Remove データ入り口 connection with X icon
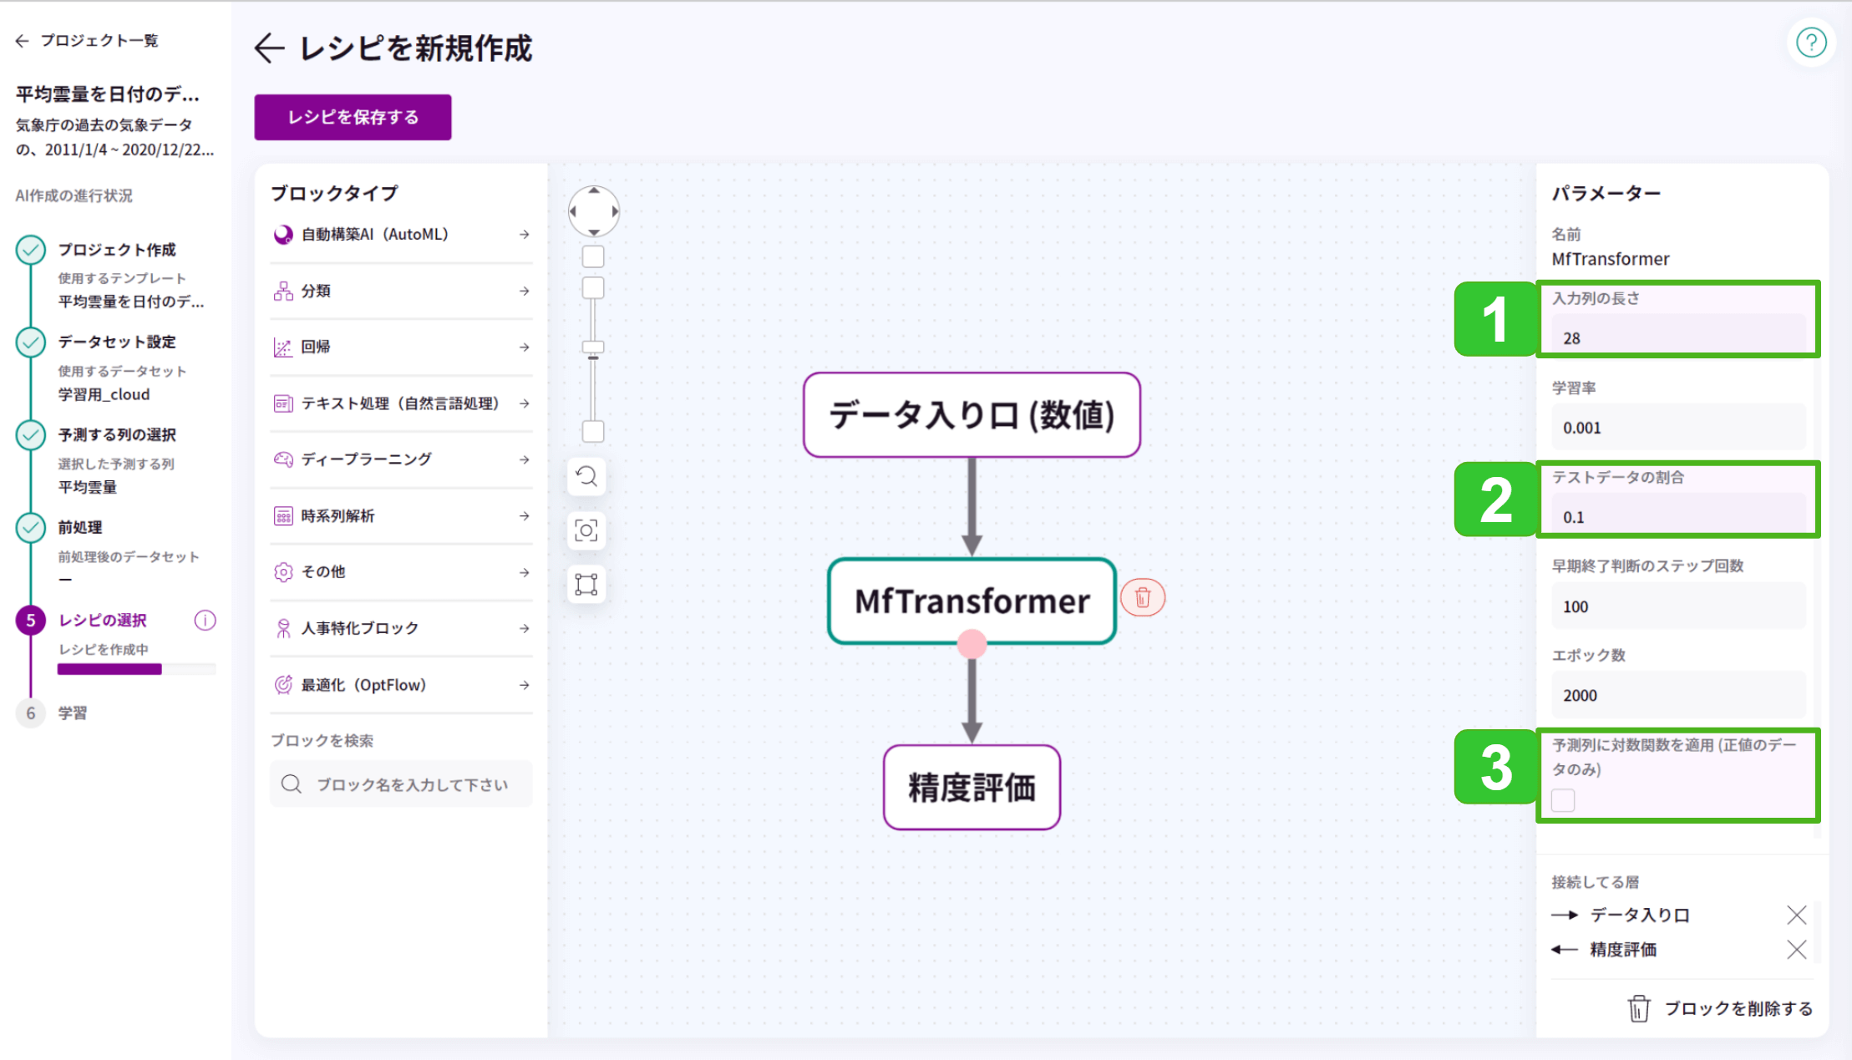The image size is (1852, 1060). tap(1797, 915)
